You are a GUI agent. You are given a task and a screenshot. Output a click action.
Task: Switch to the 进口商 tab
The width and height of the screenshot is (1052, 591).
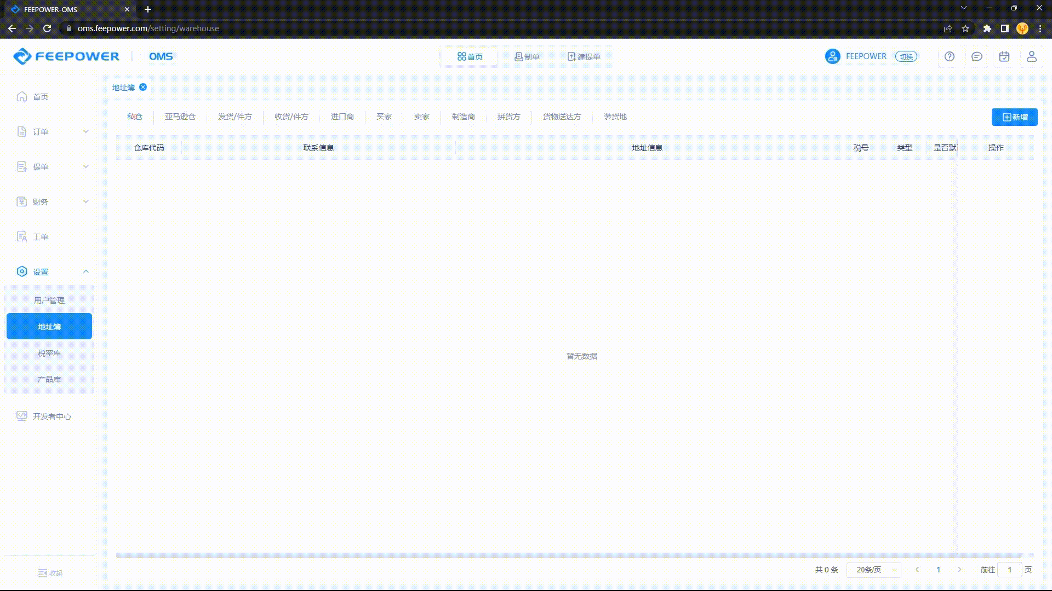point(342,117)
